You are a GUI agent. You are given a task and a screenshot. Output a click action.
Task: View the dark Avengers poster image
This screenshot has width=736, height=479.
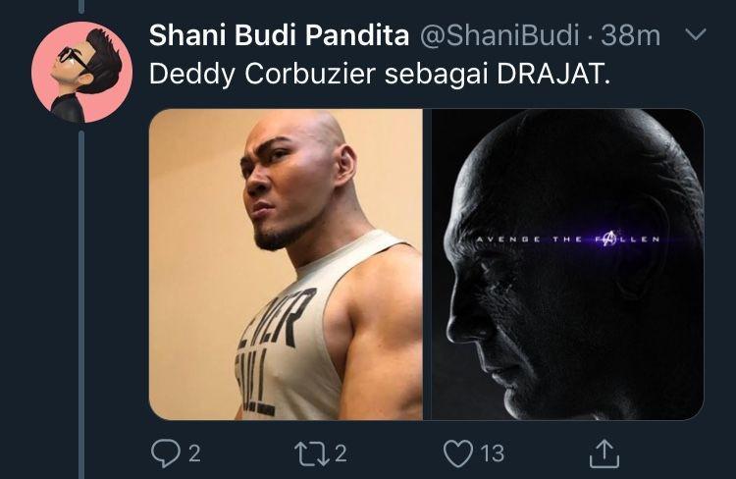click(x=567, y=264)
